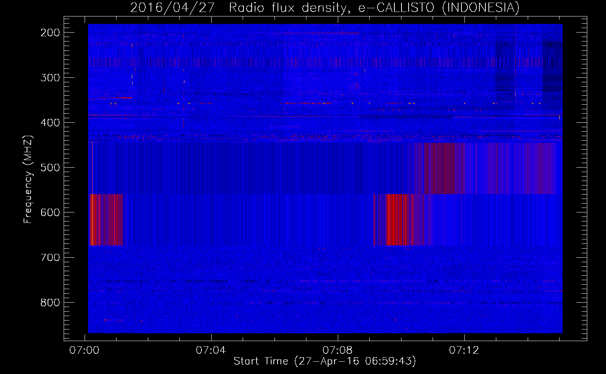Image resolution: width=606 pixels, height=374 pixels.
Task: Click the 07:12 time tick label
Action: point(464,350)
